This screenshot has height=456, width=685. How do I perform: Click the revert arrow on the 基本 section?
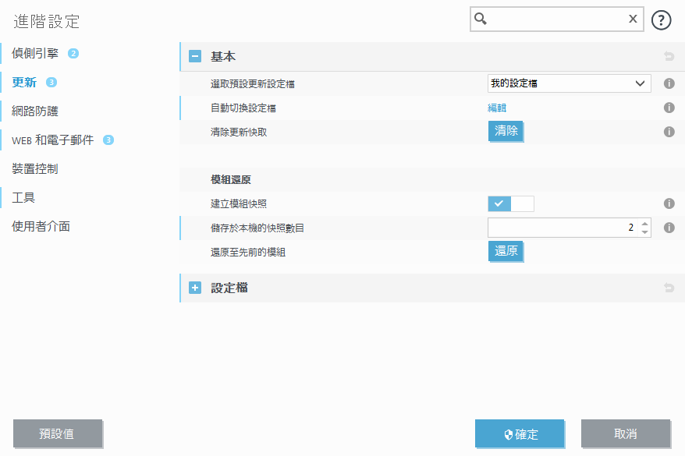(669, 56)
